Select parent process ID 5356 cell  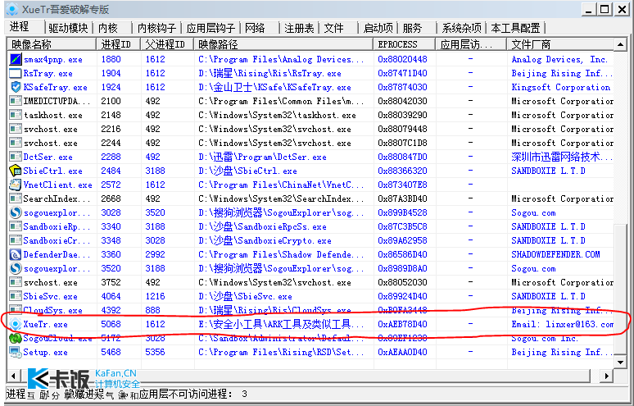pyautogui.click(x=156, y=352)
